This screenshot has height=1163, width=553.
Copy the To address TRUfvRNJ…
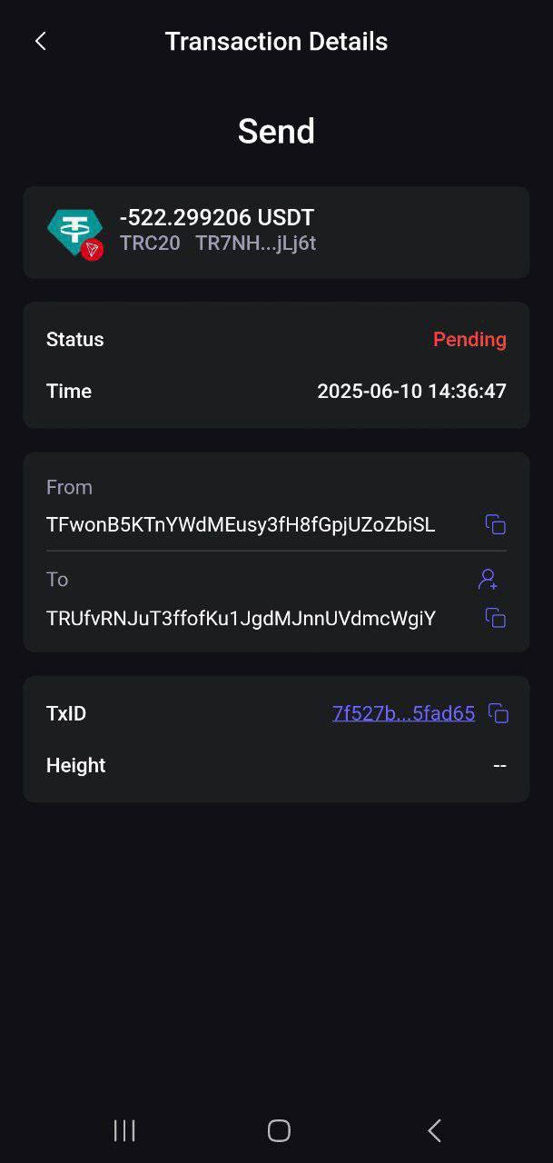pos(495,618)
